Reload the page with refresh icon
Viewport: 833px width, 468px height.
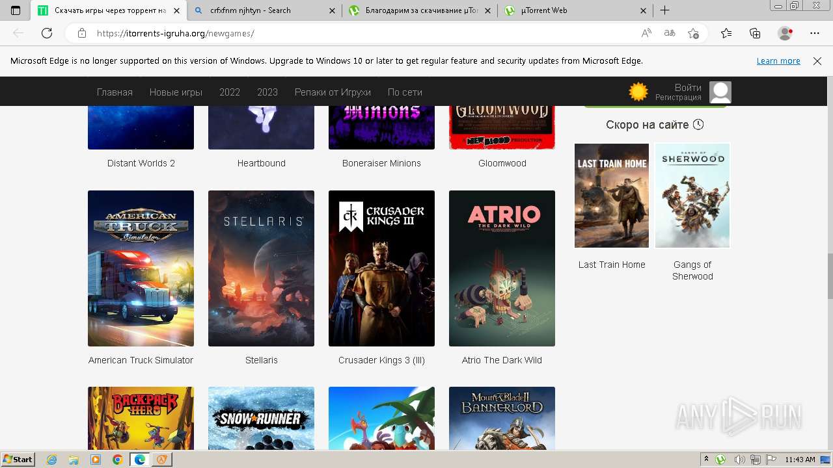[x=47, y=33]
